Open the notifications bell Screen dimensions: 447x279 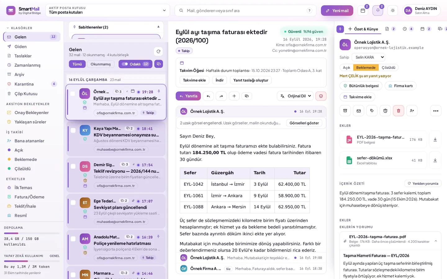378,11
